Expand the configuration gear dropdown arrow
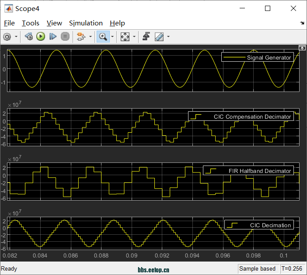This screenshot has width=307, height=275. pos(16,36)
